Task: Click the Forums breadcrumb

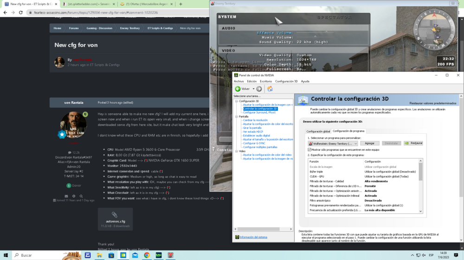Action: pyautogui.click(x=74, y=28)
